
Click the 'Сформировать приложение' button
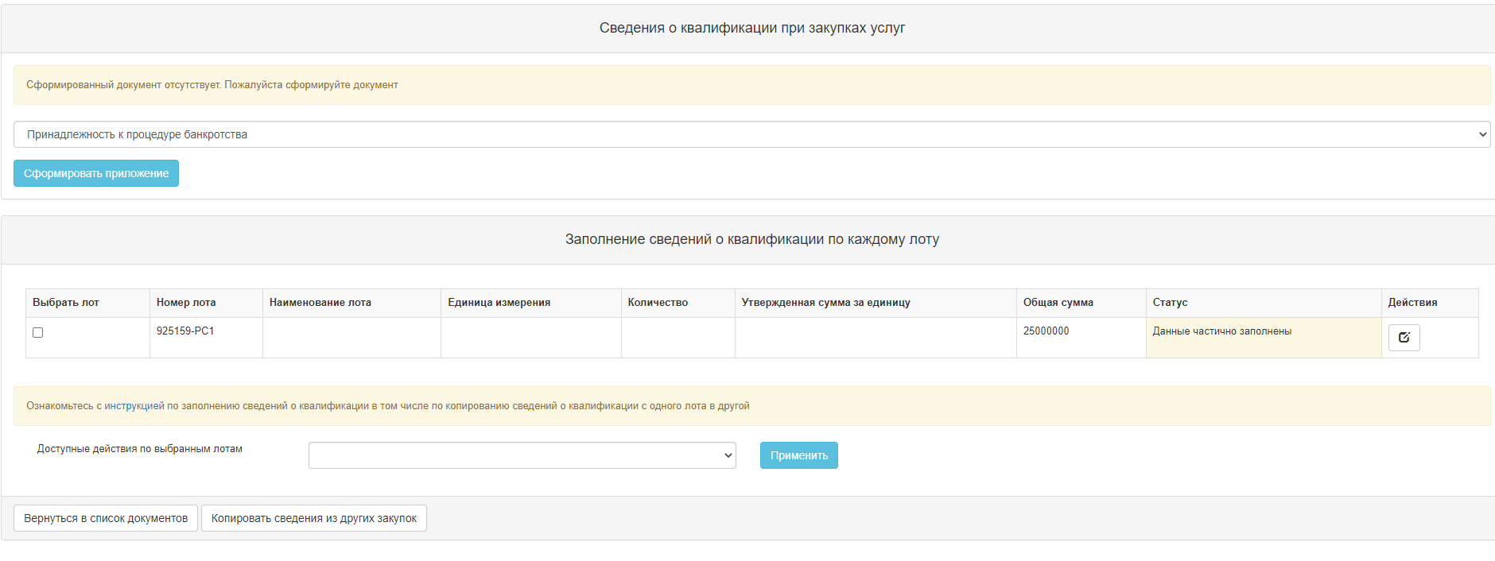pos(96,173)
